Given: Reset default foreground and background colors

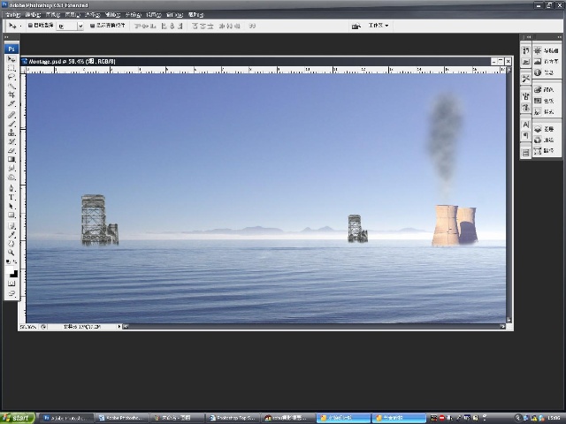Looking at the screenshot, I should (8, 261).
